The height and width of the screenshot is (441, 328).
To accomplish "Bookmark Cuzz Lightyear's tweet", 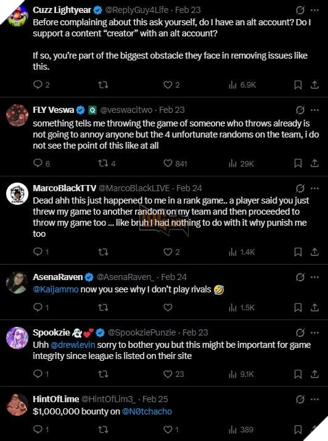I will 298,84.
